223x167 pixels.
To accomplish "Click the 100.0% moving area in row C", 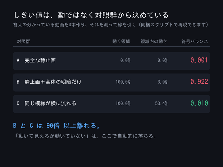I will [123, 103].
